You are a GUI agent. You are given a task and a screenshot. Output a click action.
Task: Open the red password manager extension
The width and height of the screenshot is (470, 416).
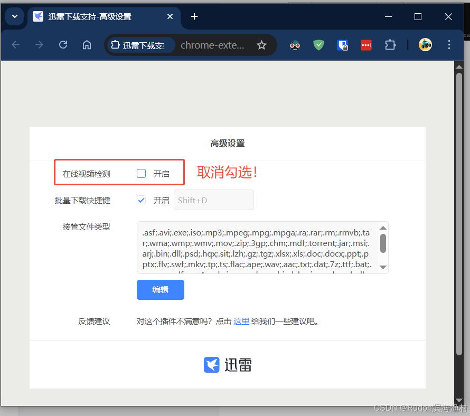coord(366,45)
